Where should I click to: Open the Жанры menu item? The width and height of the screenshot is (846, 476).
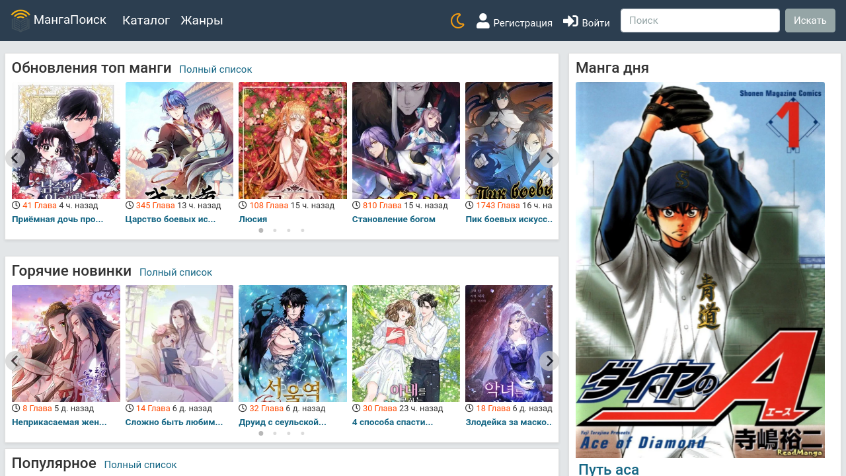tap(202, 20)
